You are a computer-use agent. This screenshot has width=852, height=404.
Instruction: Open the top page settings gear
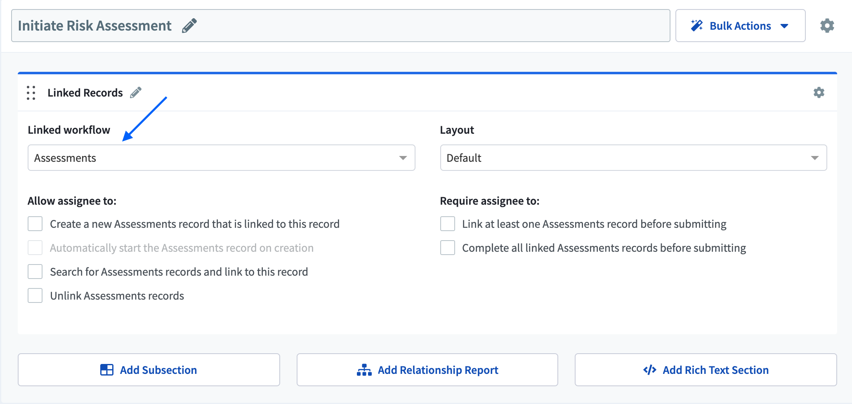click(827, 26)
